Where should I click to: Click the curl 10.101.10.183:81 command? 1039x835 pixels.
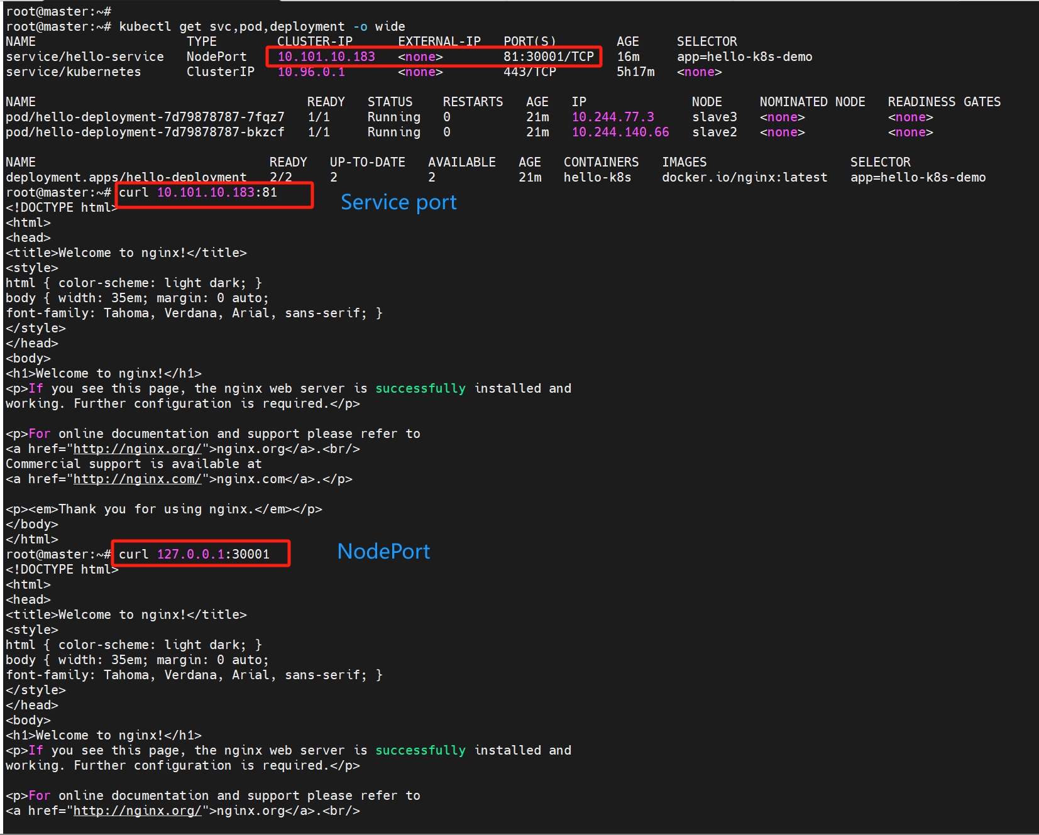click(198, 192)
